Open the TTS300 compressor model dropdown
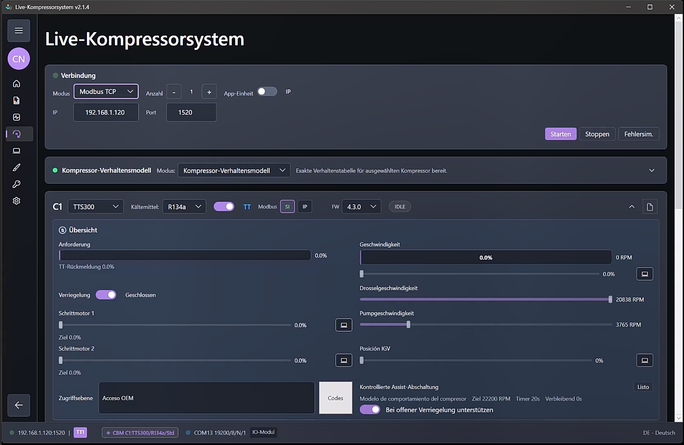684x445 pixels. [x=96, y=207]
